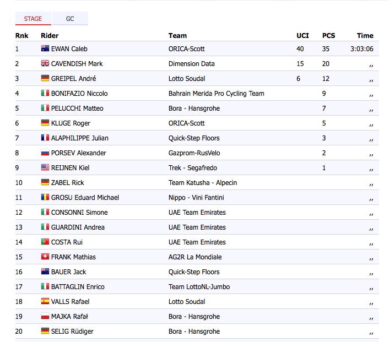This screenshot has width=389, height=342.
Task: Click the Time column header
Action: tap(365, 36)
